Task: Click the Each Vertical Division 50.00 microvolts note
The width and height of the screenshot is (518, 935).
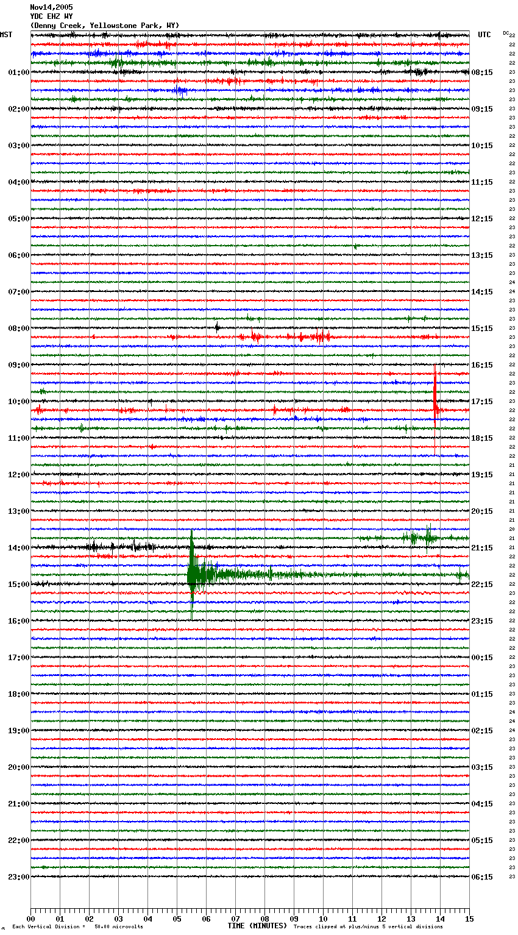Action: click(x=78, y=926)
